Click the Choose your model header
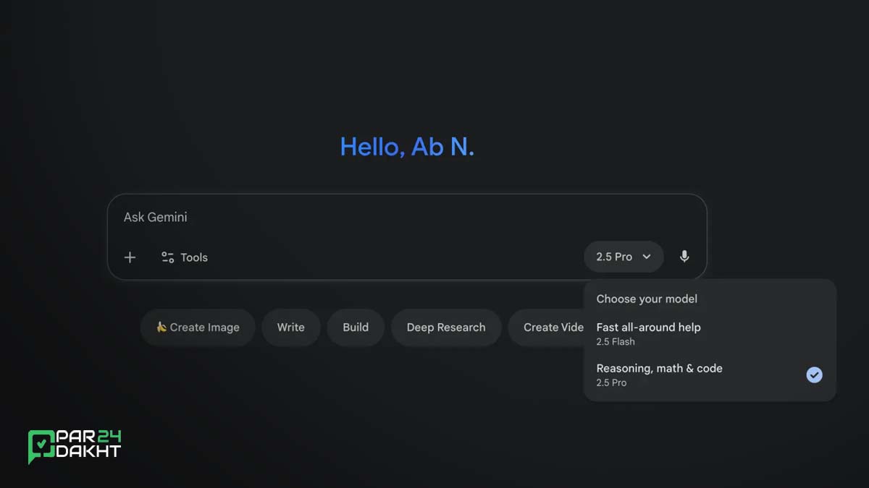The height and width of the screenshot is (488, 869). pos(647,299)
